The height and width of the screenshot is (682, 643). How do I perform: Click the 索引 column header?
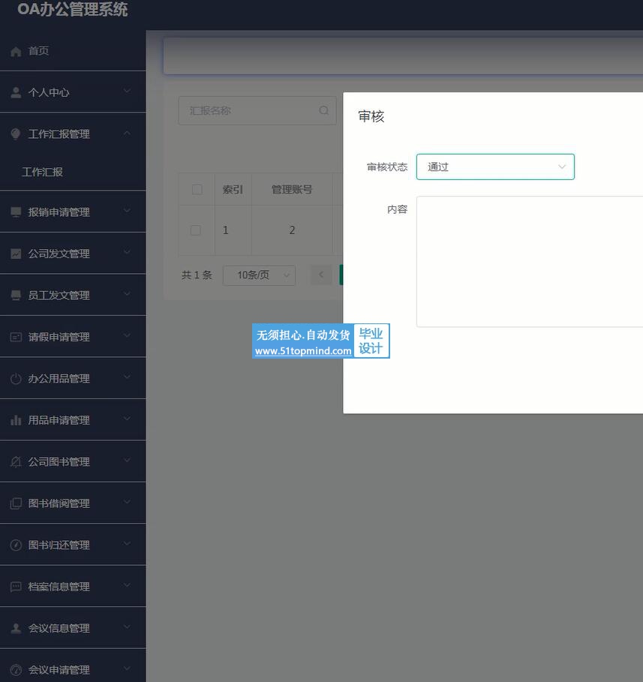(233, 190)
